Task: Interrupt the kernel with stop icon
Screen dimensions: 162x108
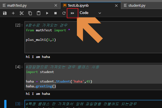Action: (x=56, y=13)
